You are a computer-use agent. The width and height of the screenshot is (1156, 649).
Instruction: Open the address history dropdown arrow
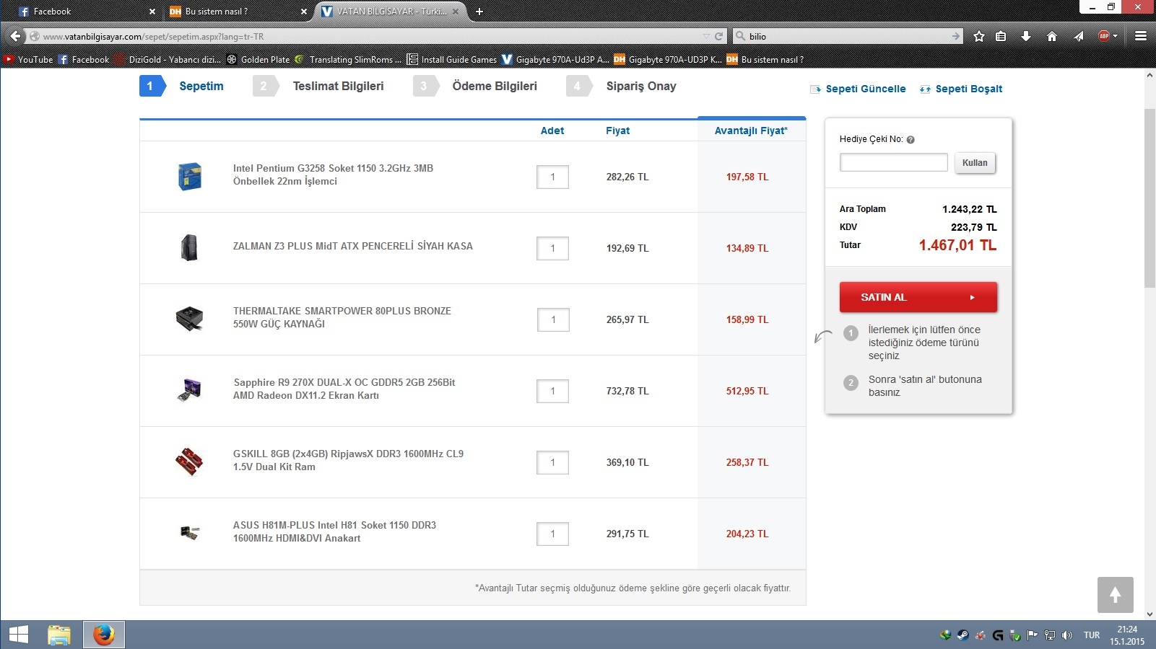pos(706,36)
